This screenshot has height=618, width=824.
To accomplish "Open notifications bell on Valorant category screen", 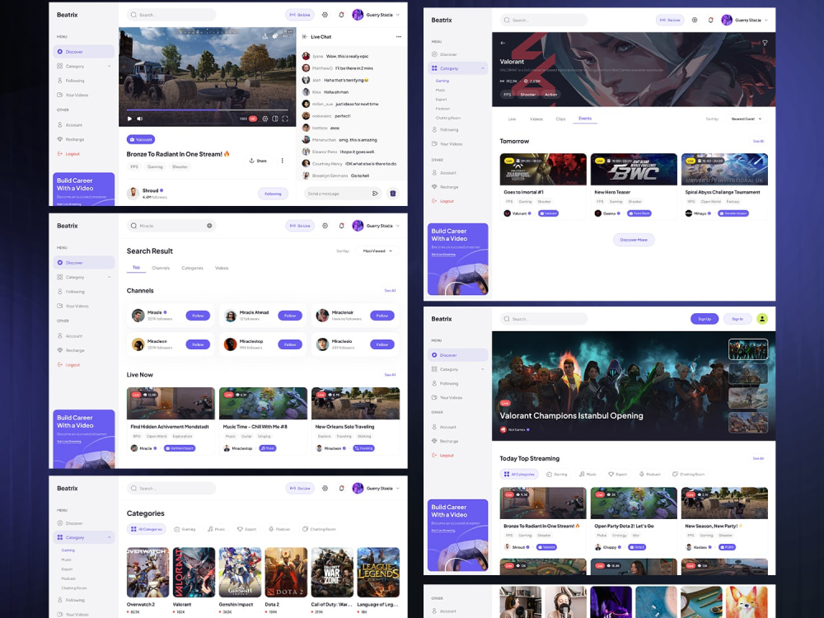I will point(710,20).
